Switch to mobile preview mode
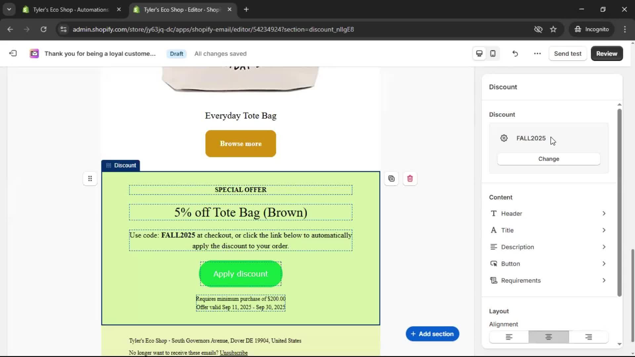Screen dimensions: 635x357 click(x=492, y=53)
